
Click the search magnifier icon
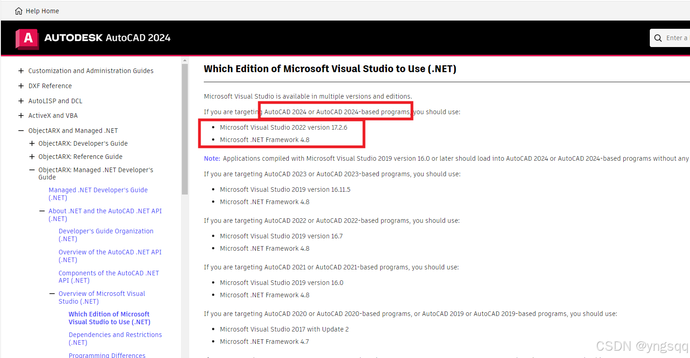tap(658, 38)
